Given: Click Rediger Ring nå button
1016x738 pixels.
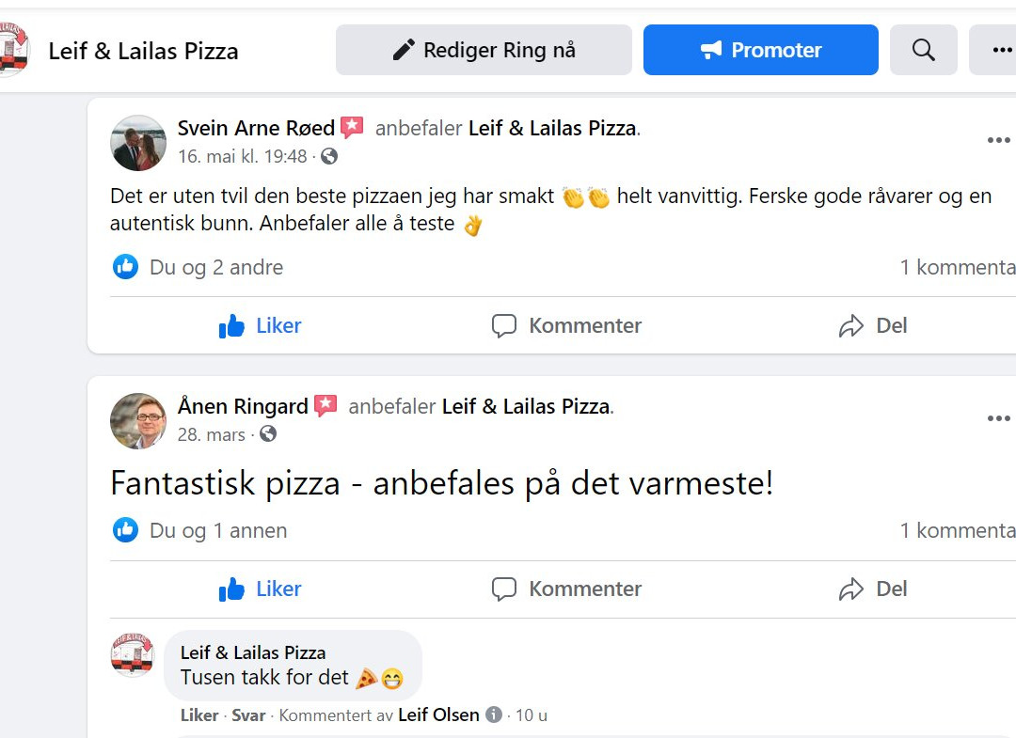Looking at the screenshot, I should point(484,50).
